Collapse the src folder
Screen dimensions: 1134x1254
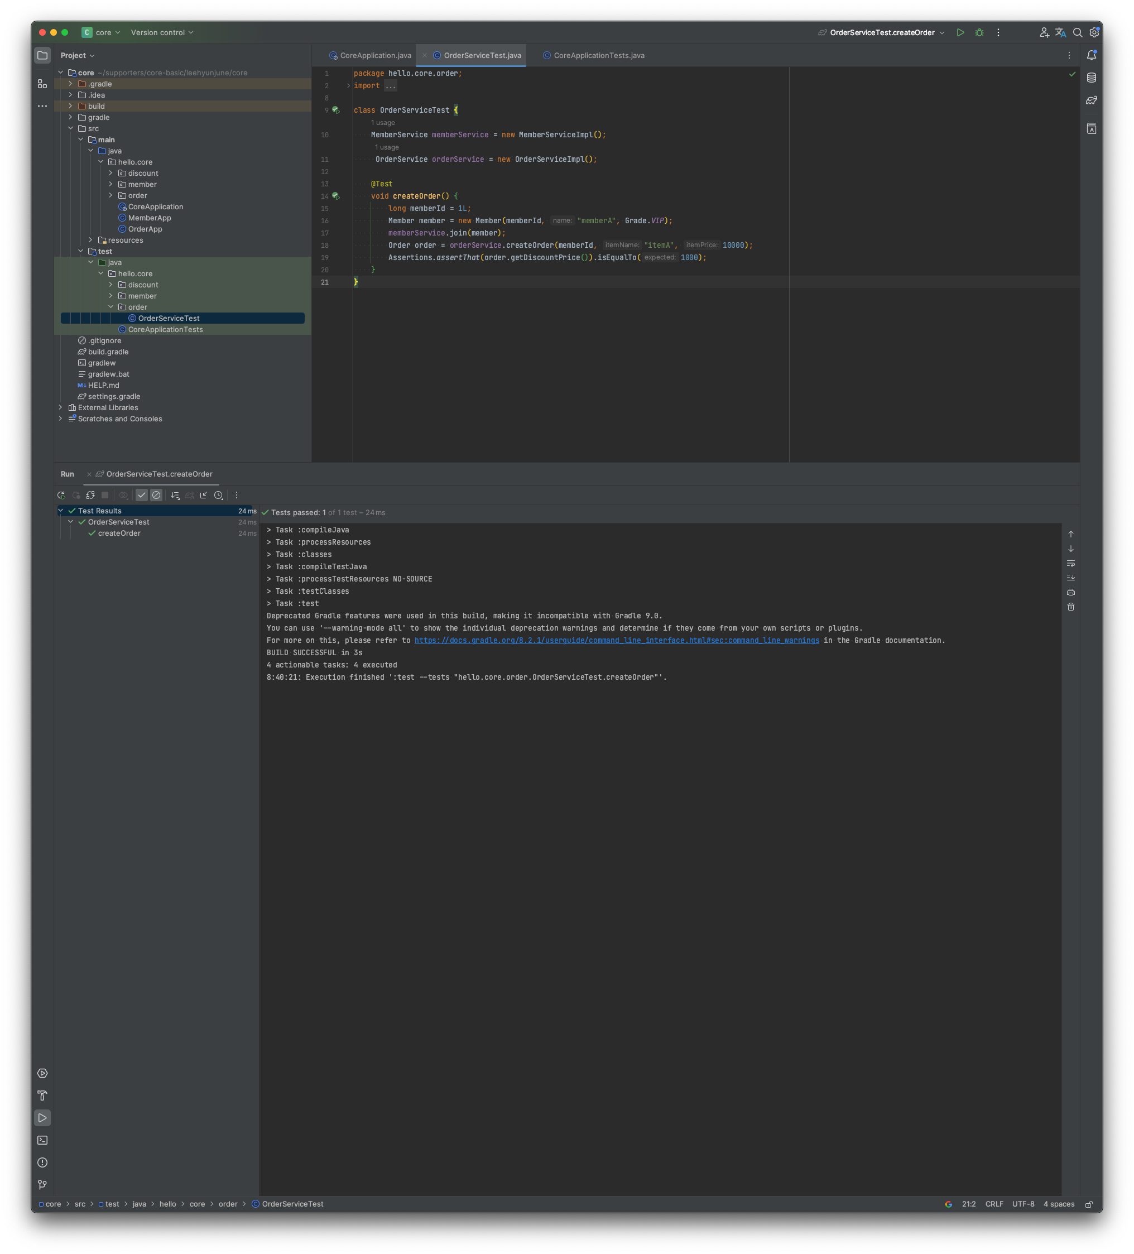(70, 129)
